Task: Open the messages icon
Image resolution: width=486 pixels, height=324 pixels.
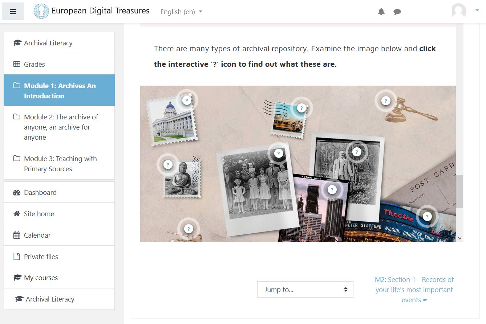Action: click(397, 11)
